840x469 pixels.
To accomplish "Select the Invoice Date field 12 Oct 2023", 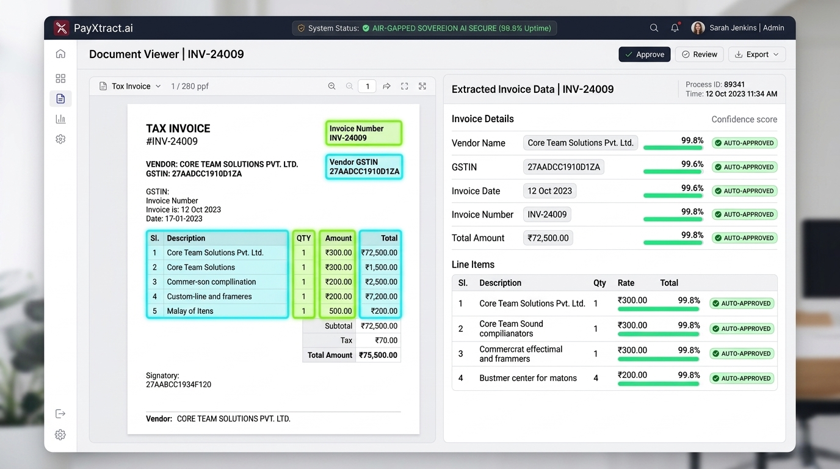I will 549,191.
